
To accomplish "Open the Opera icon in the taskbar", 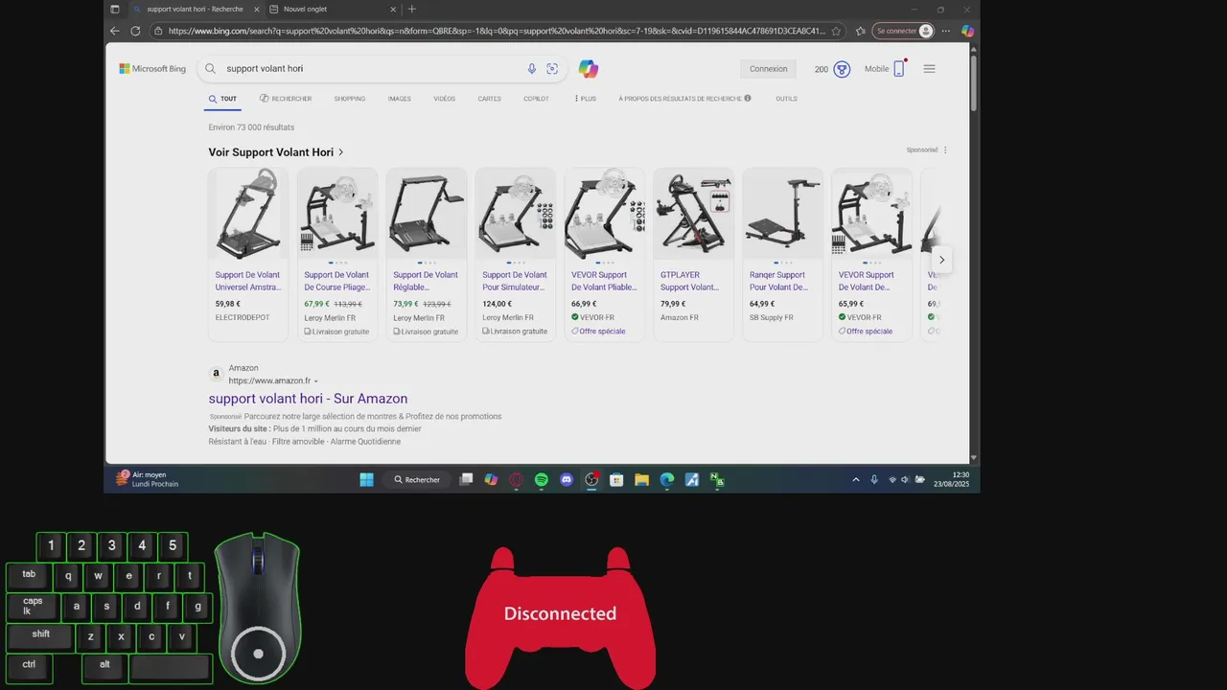I will [516, 479].
